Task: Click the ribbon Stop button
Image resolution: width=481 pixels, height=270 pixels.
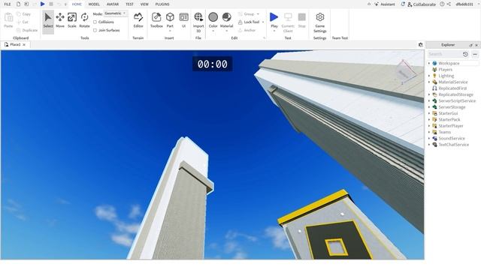Action: pyautogui.click(x=302, y=20)
